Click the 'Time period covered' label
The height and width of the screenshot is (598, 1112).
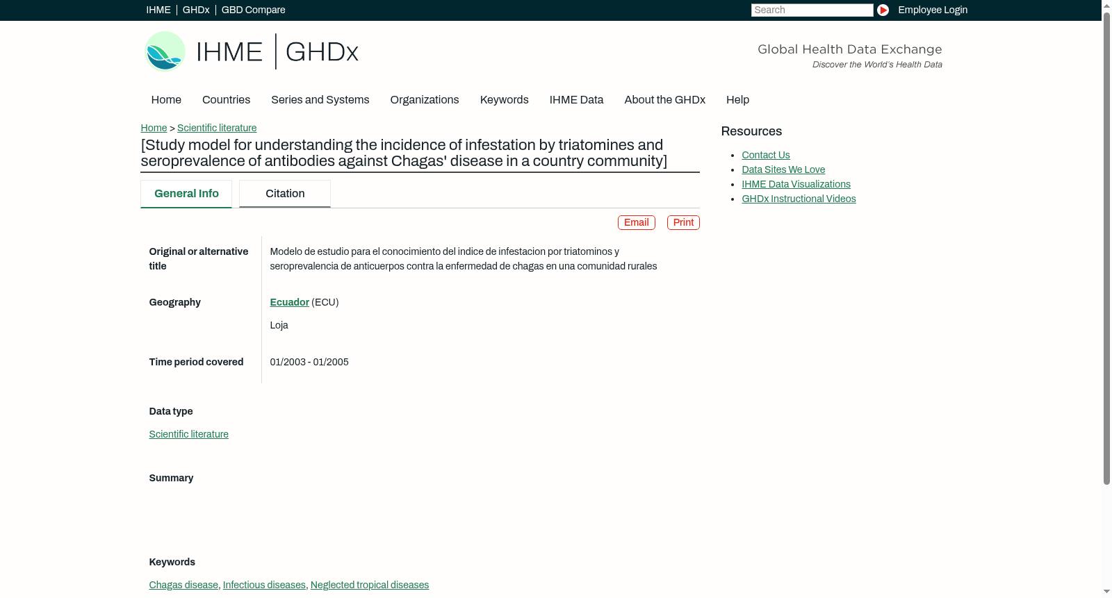(196, 362)
